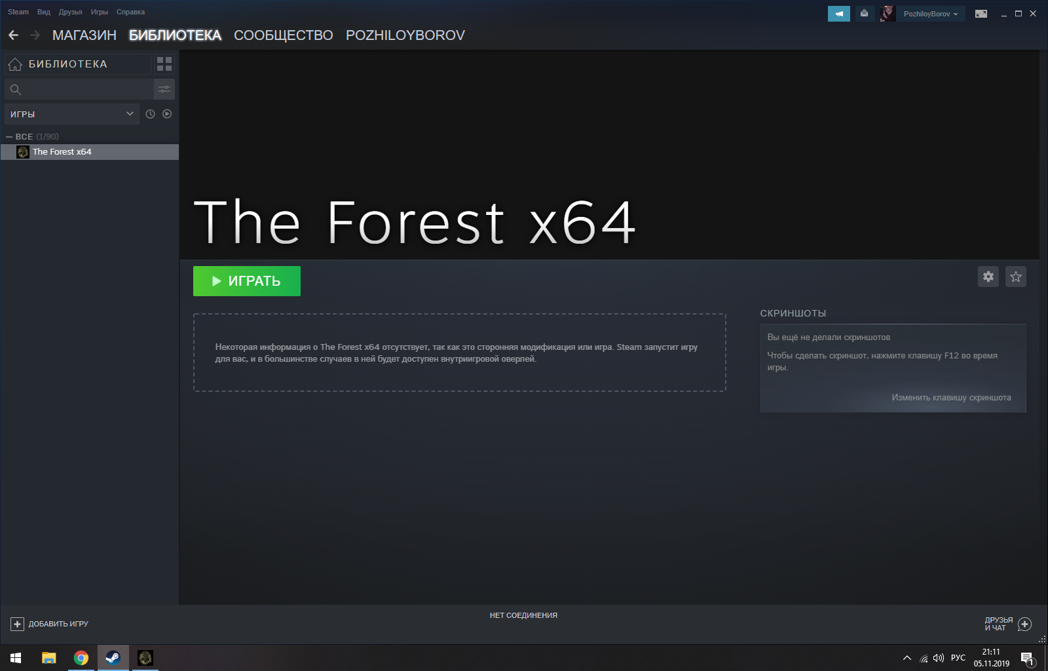Click Steam icon on taskbar

[x=113, y=658]
